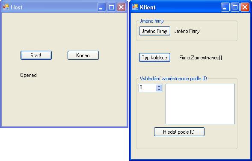The height and width of the screenshot is (161, 252).
Task: Click the Vyhledání zaměstnance podle ID caption
Action: (x=173, y=79)
